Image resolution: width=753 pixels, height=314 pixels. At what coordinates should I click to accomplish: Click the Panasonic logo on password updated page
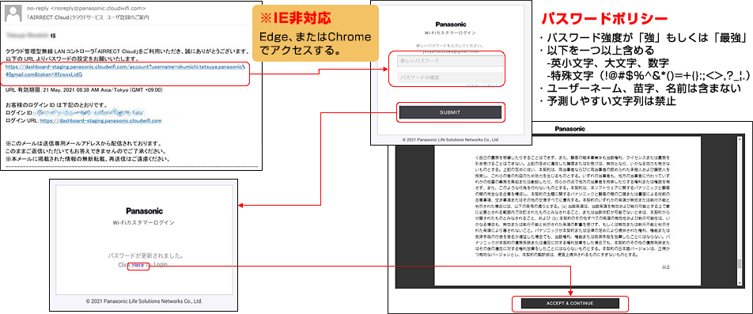(144, 210)
